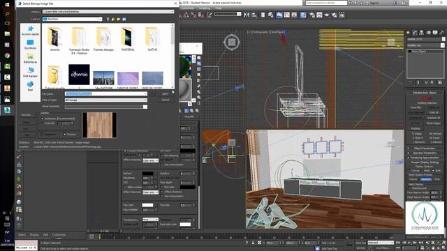447x251 pixels.
Task: Toggle the Sequence checkbox
Action: [x=42, y=134]
